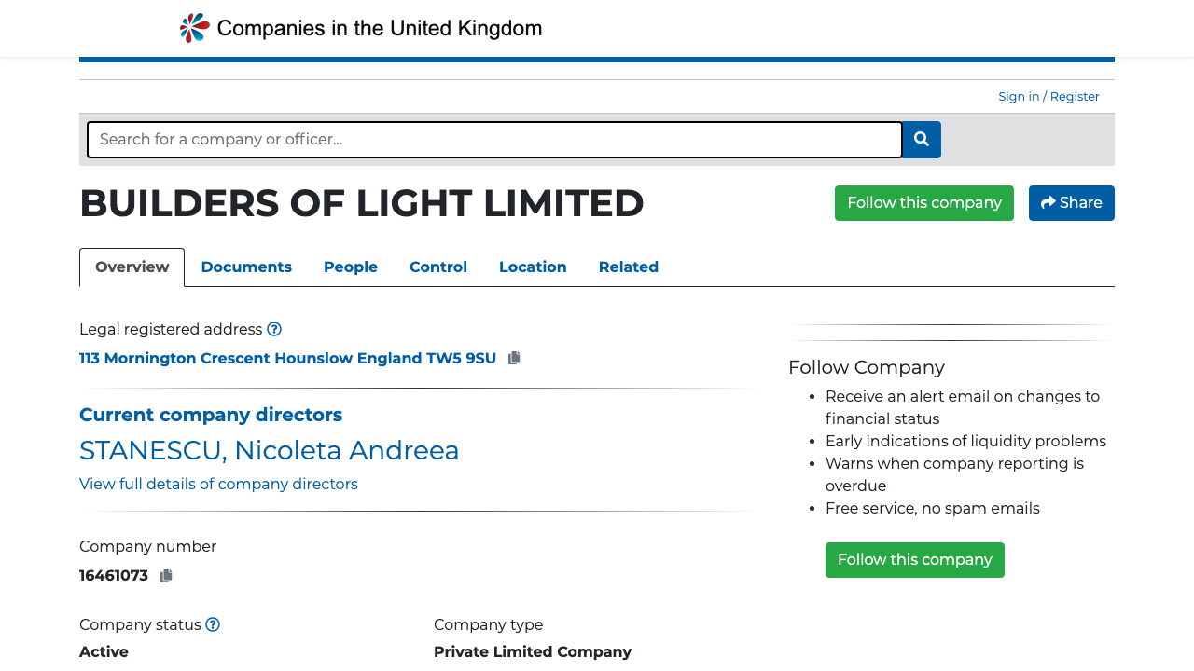
Task: Open director STANESCU, Nicoleta Andreea
Action: coord(269,450)
